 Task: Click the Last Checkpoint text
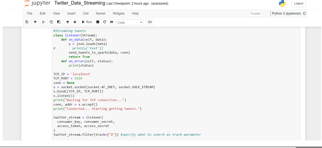(128, 3)
